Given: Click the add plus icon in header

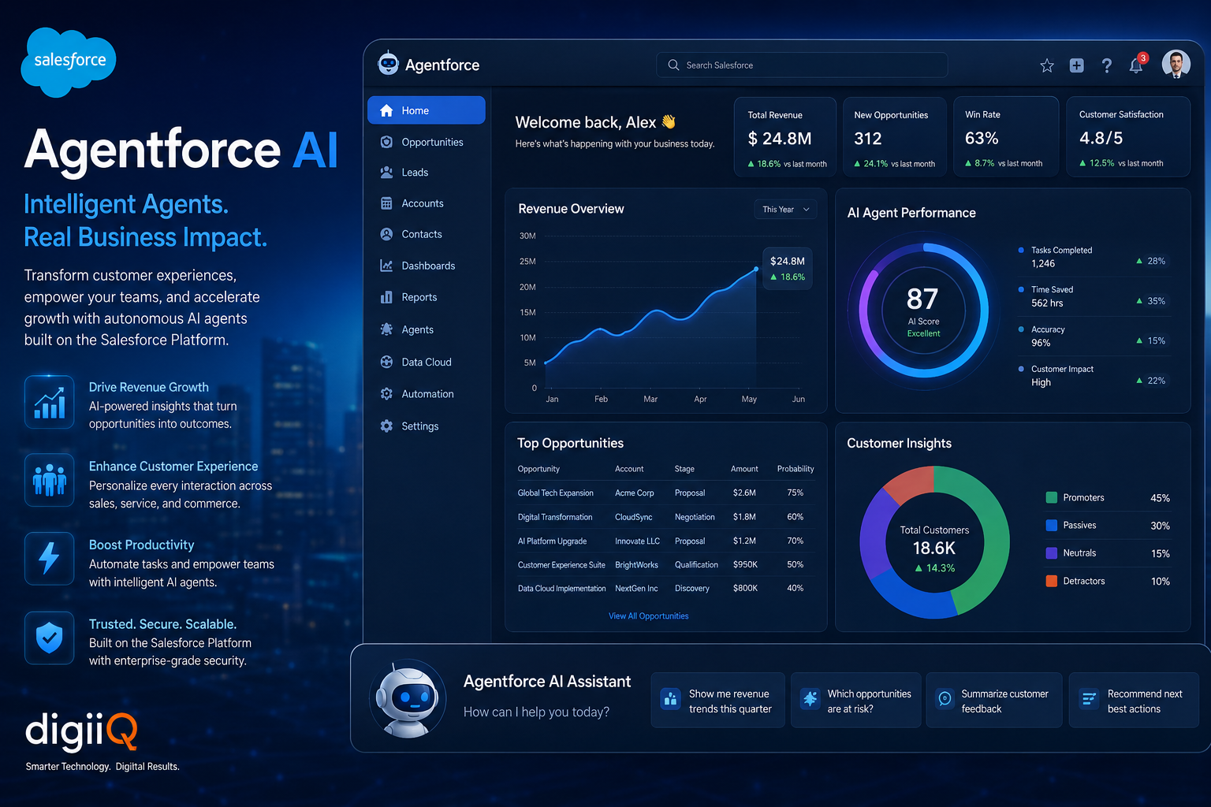Looking at the screenshot, I should [x=1076, y=65].
